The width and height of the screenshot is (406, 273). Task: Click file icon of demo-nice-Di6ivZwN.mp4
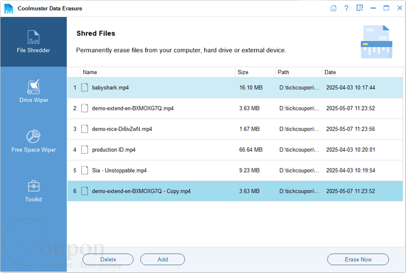tap(84, 129)
